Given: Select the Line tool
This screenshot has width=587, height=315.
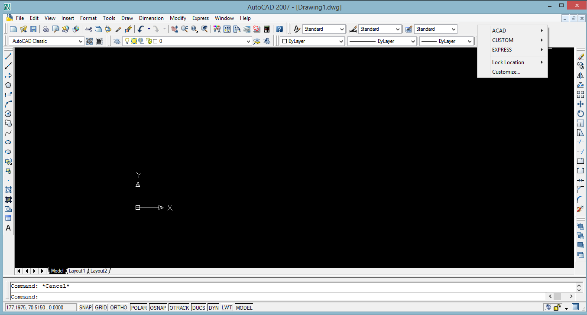Looking at the screenshot, I should [x=8, y=55].
